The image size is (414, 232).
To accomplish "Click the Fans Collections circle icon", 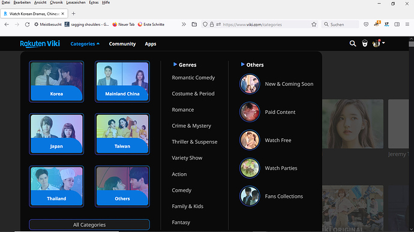I will (x=250, y=197).
